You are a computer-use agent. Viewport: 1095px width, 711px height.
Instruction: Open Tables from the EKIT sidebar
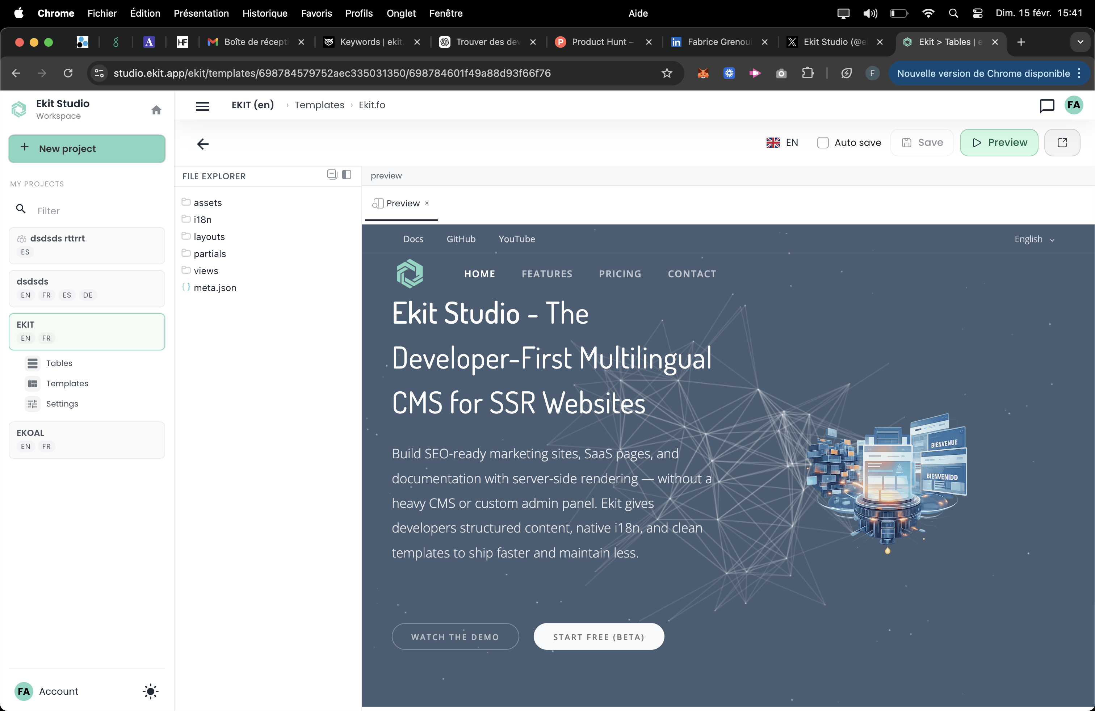click(x=59, y=363)
